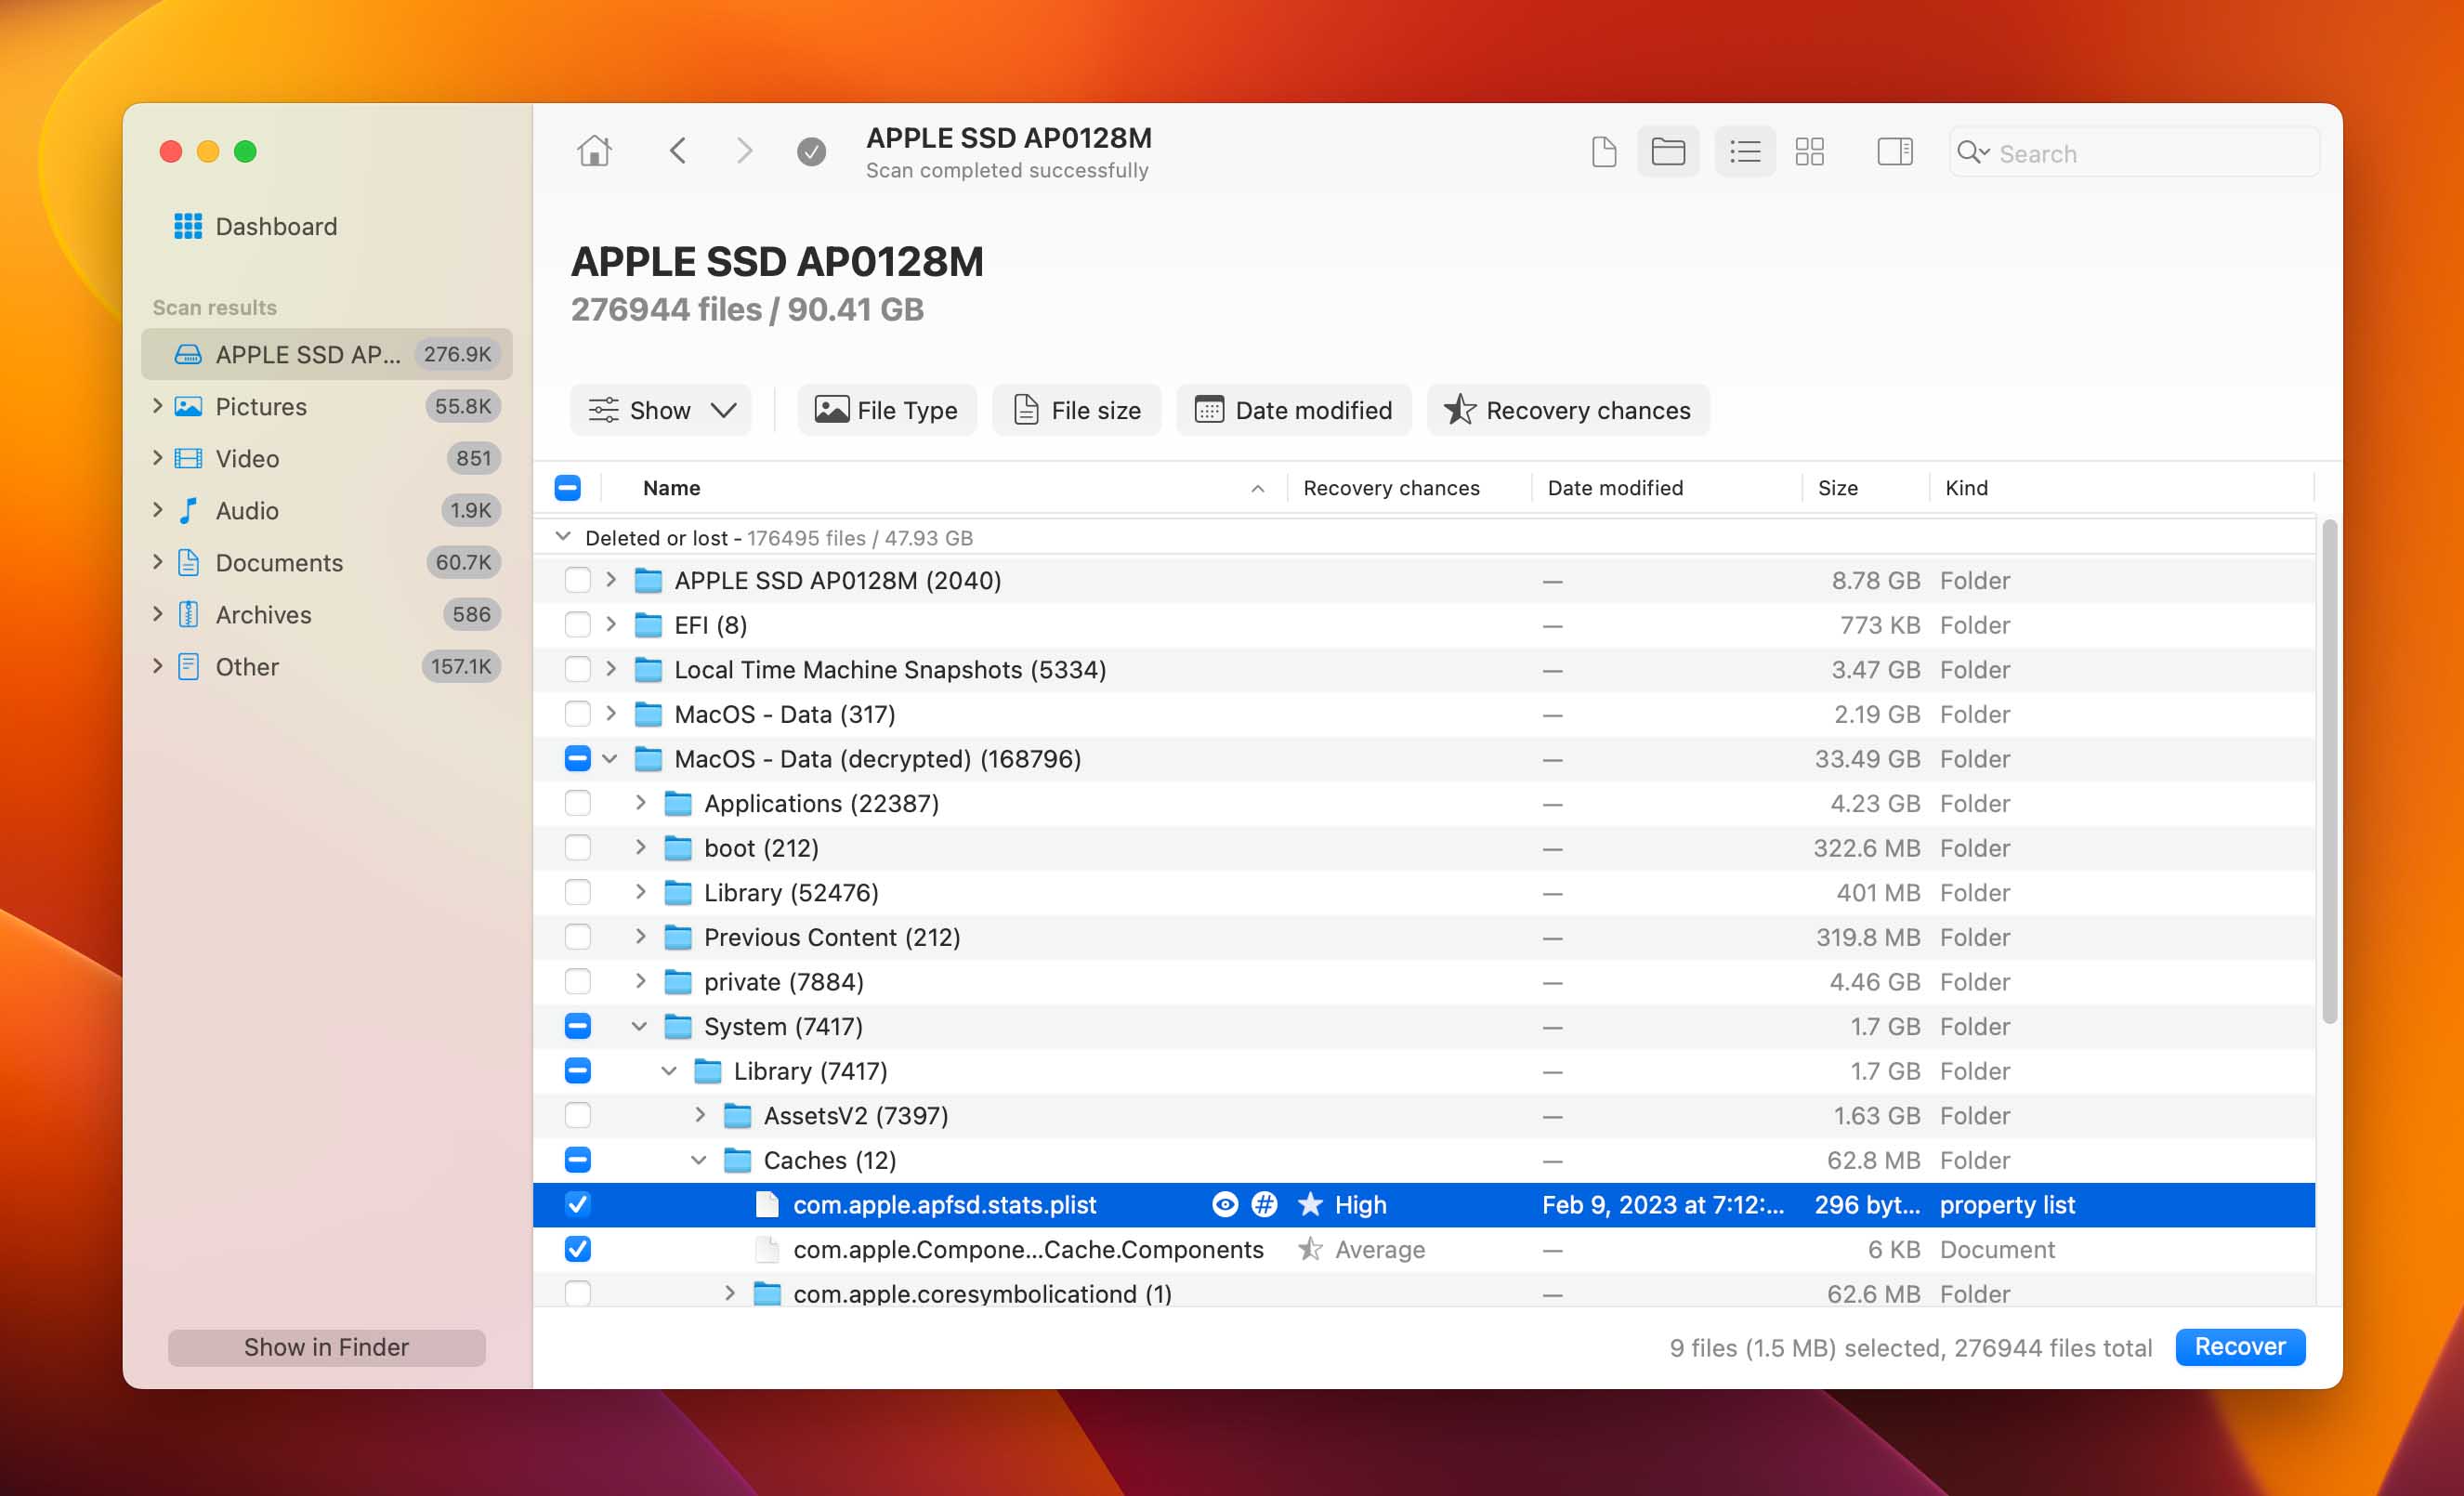Click the grid view icon in toolbar

coord(1809,153)
